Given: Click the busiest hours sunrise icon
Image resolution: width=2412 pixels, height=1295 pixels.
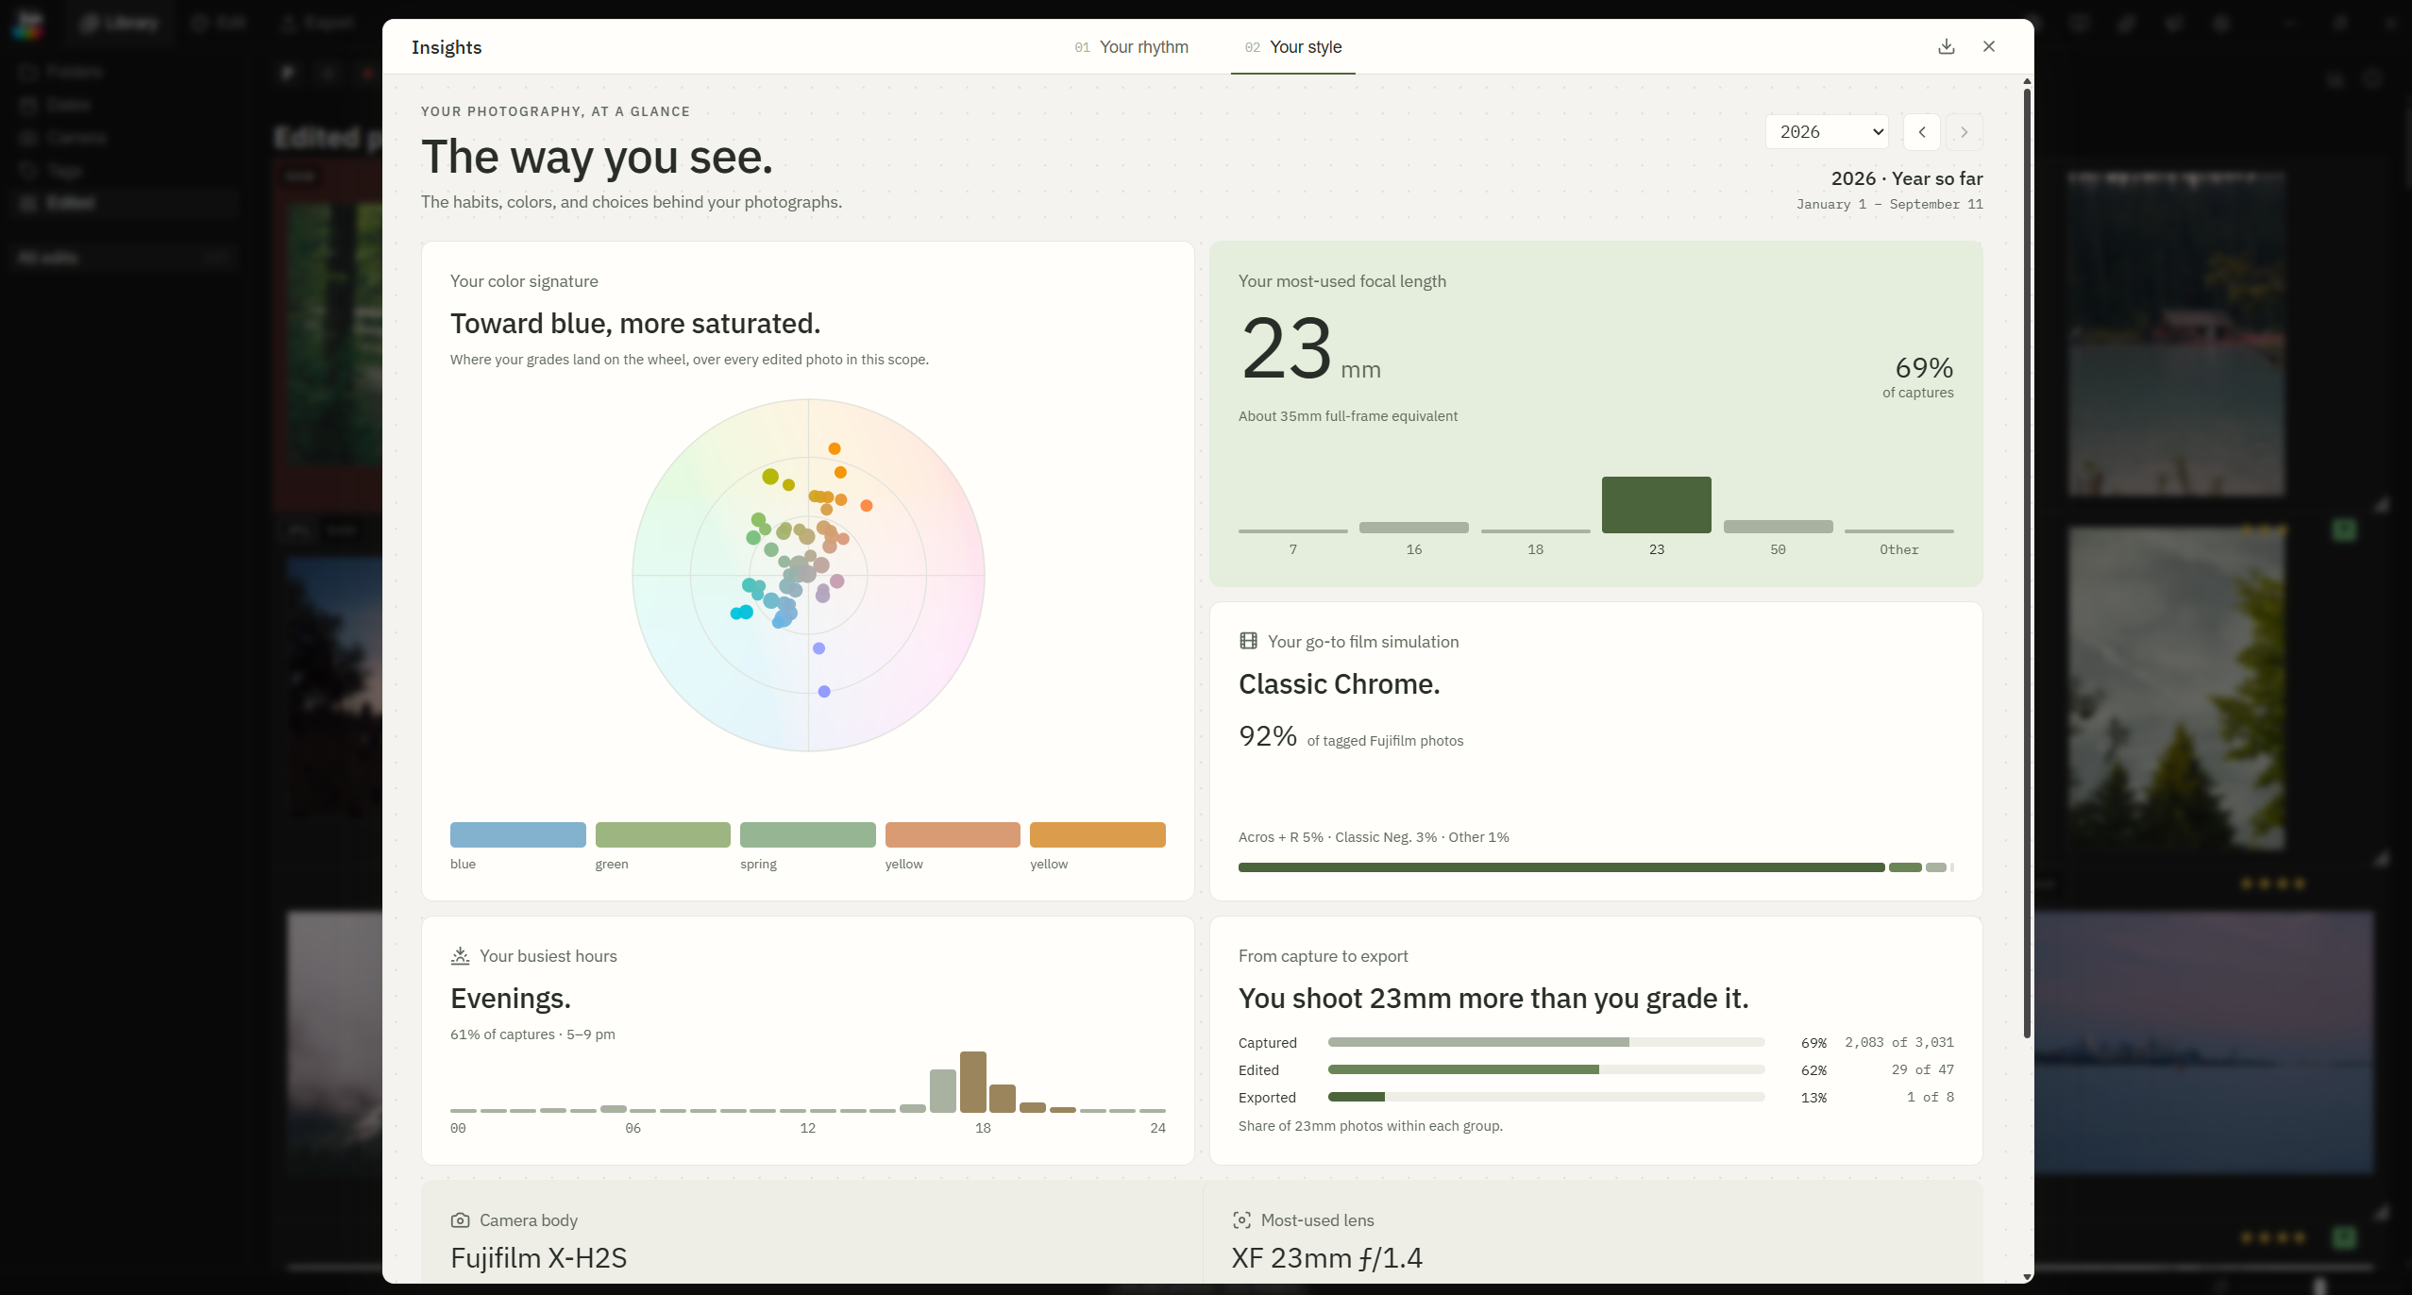Looking at the screenshot, I should 460,955.
